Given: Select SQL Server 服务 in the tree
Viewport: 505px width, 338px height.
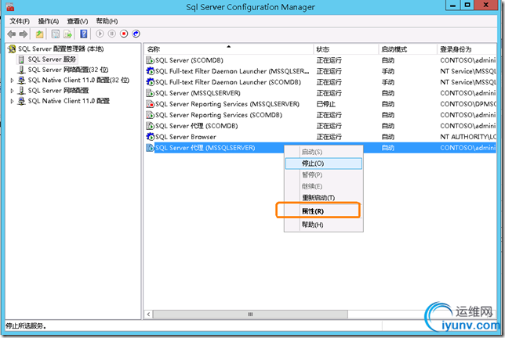Looking at the screenshot, I should pos(52,59).
